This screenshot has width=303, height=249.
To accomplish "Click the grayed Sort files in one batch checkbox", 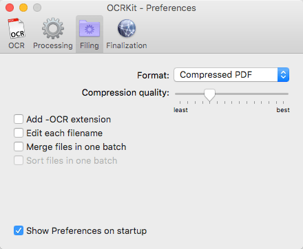I will (x=19, y=160).
